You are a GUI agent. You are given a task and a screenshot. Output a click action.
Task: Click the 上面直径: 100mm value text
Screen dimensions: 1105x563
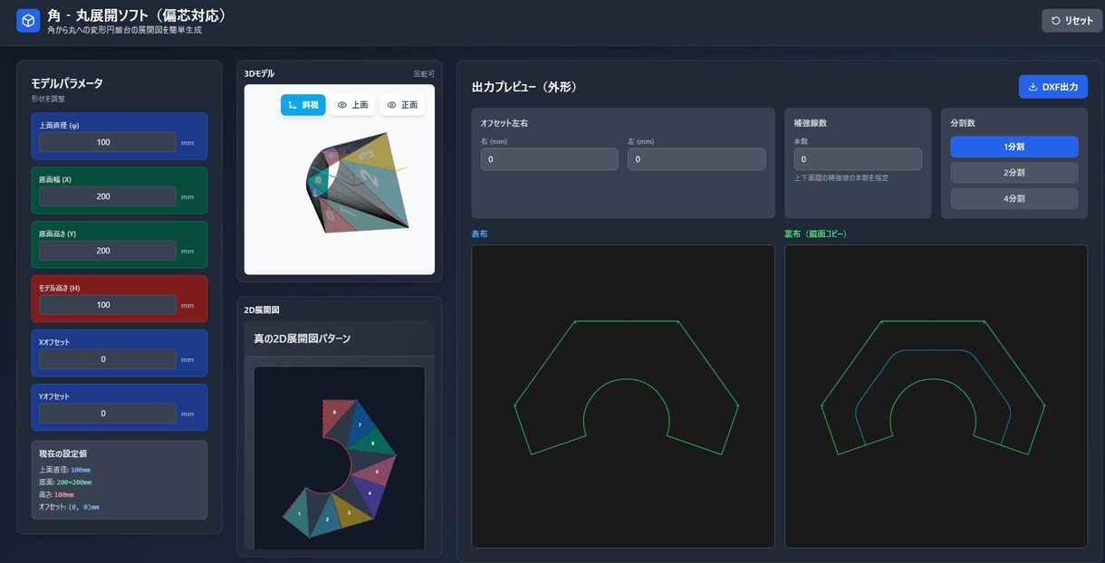pos(64,470)
